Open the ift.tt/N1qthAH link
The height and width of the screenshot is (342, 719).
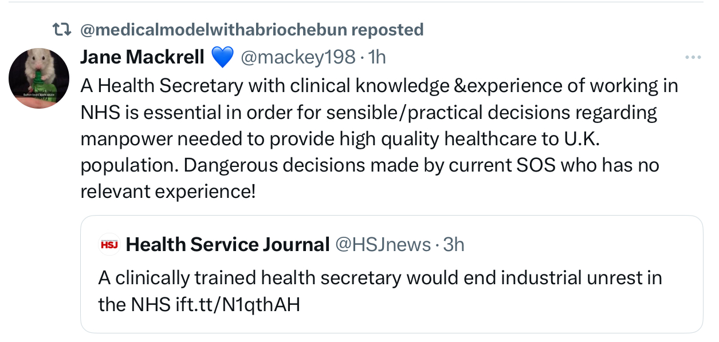(238, 304)
